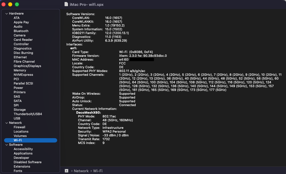Select Fibre Channel entry

point(24,61)
